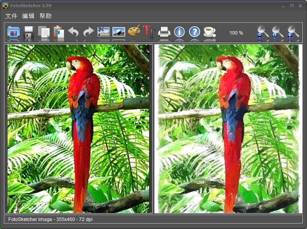Select the crop scissors tool

(104, 32)
